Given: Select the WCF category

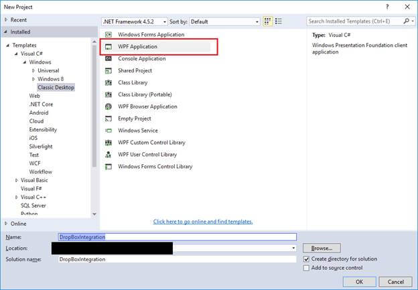Looking at the screenshot, I should pyautogui.click(x=35, y=163).
